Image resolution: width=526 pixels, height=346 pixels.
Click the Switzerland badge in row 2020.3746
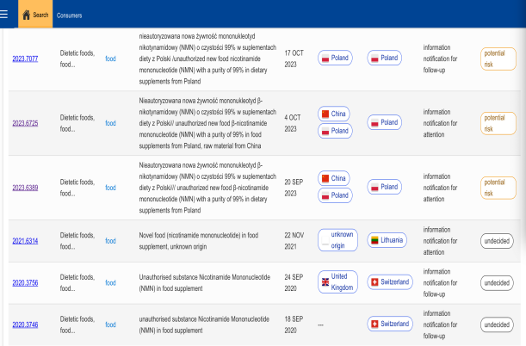389,324
